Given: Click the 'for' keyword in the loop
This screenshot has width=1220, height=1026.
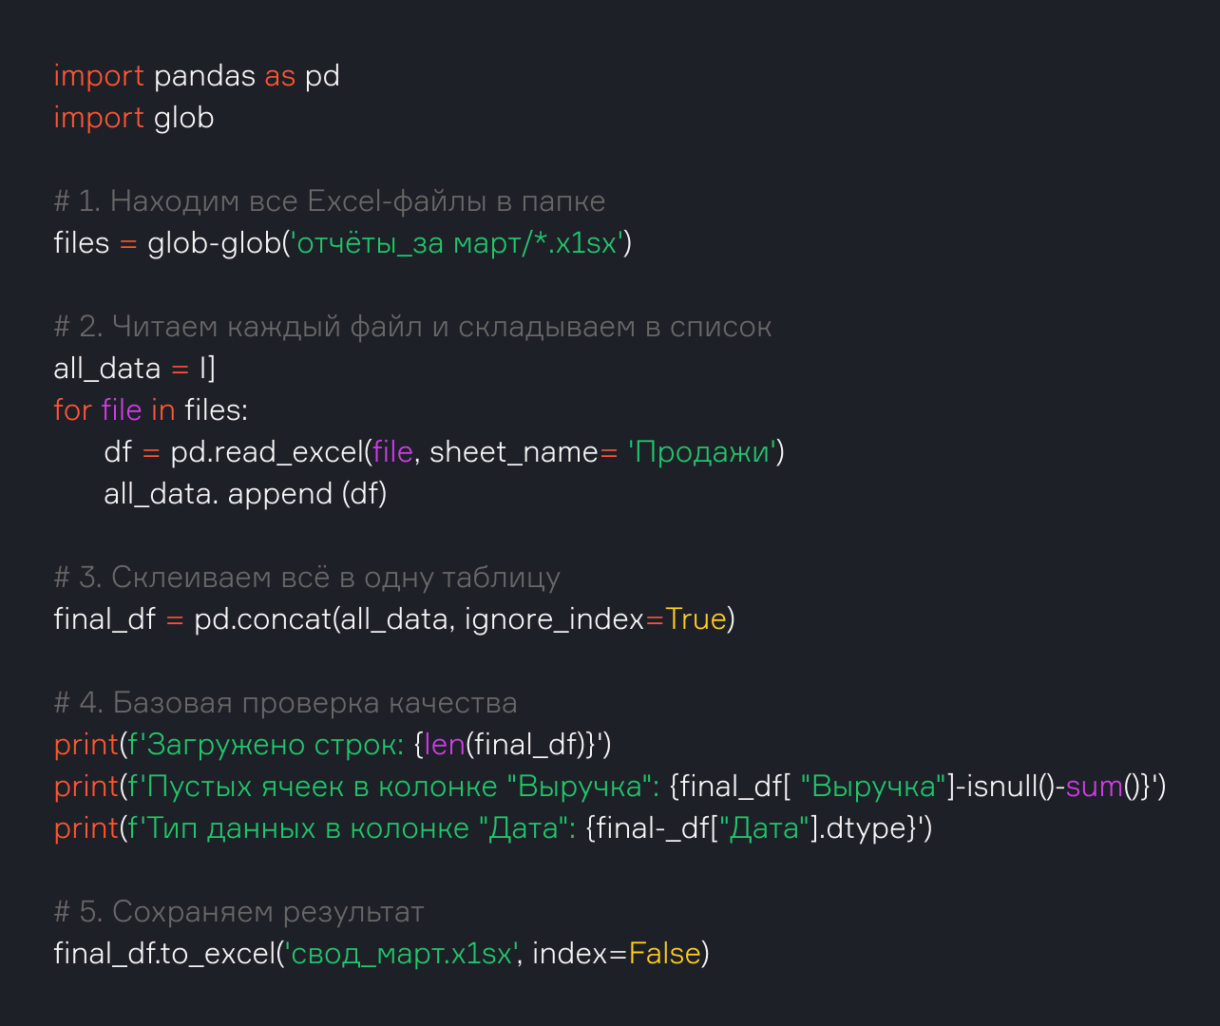Looking at the screenshot, I should click(x=72, y=410).
